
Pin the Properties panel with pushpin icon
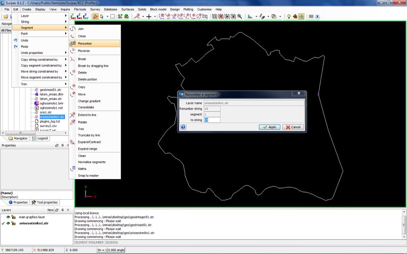62,145
